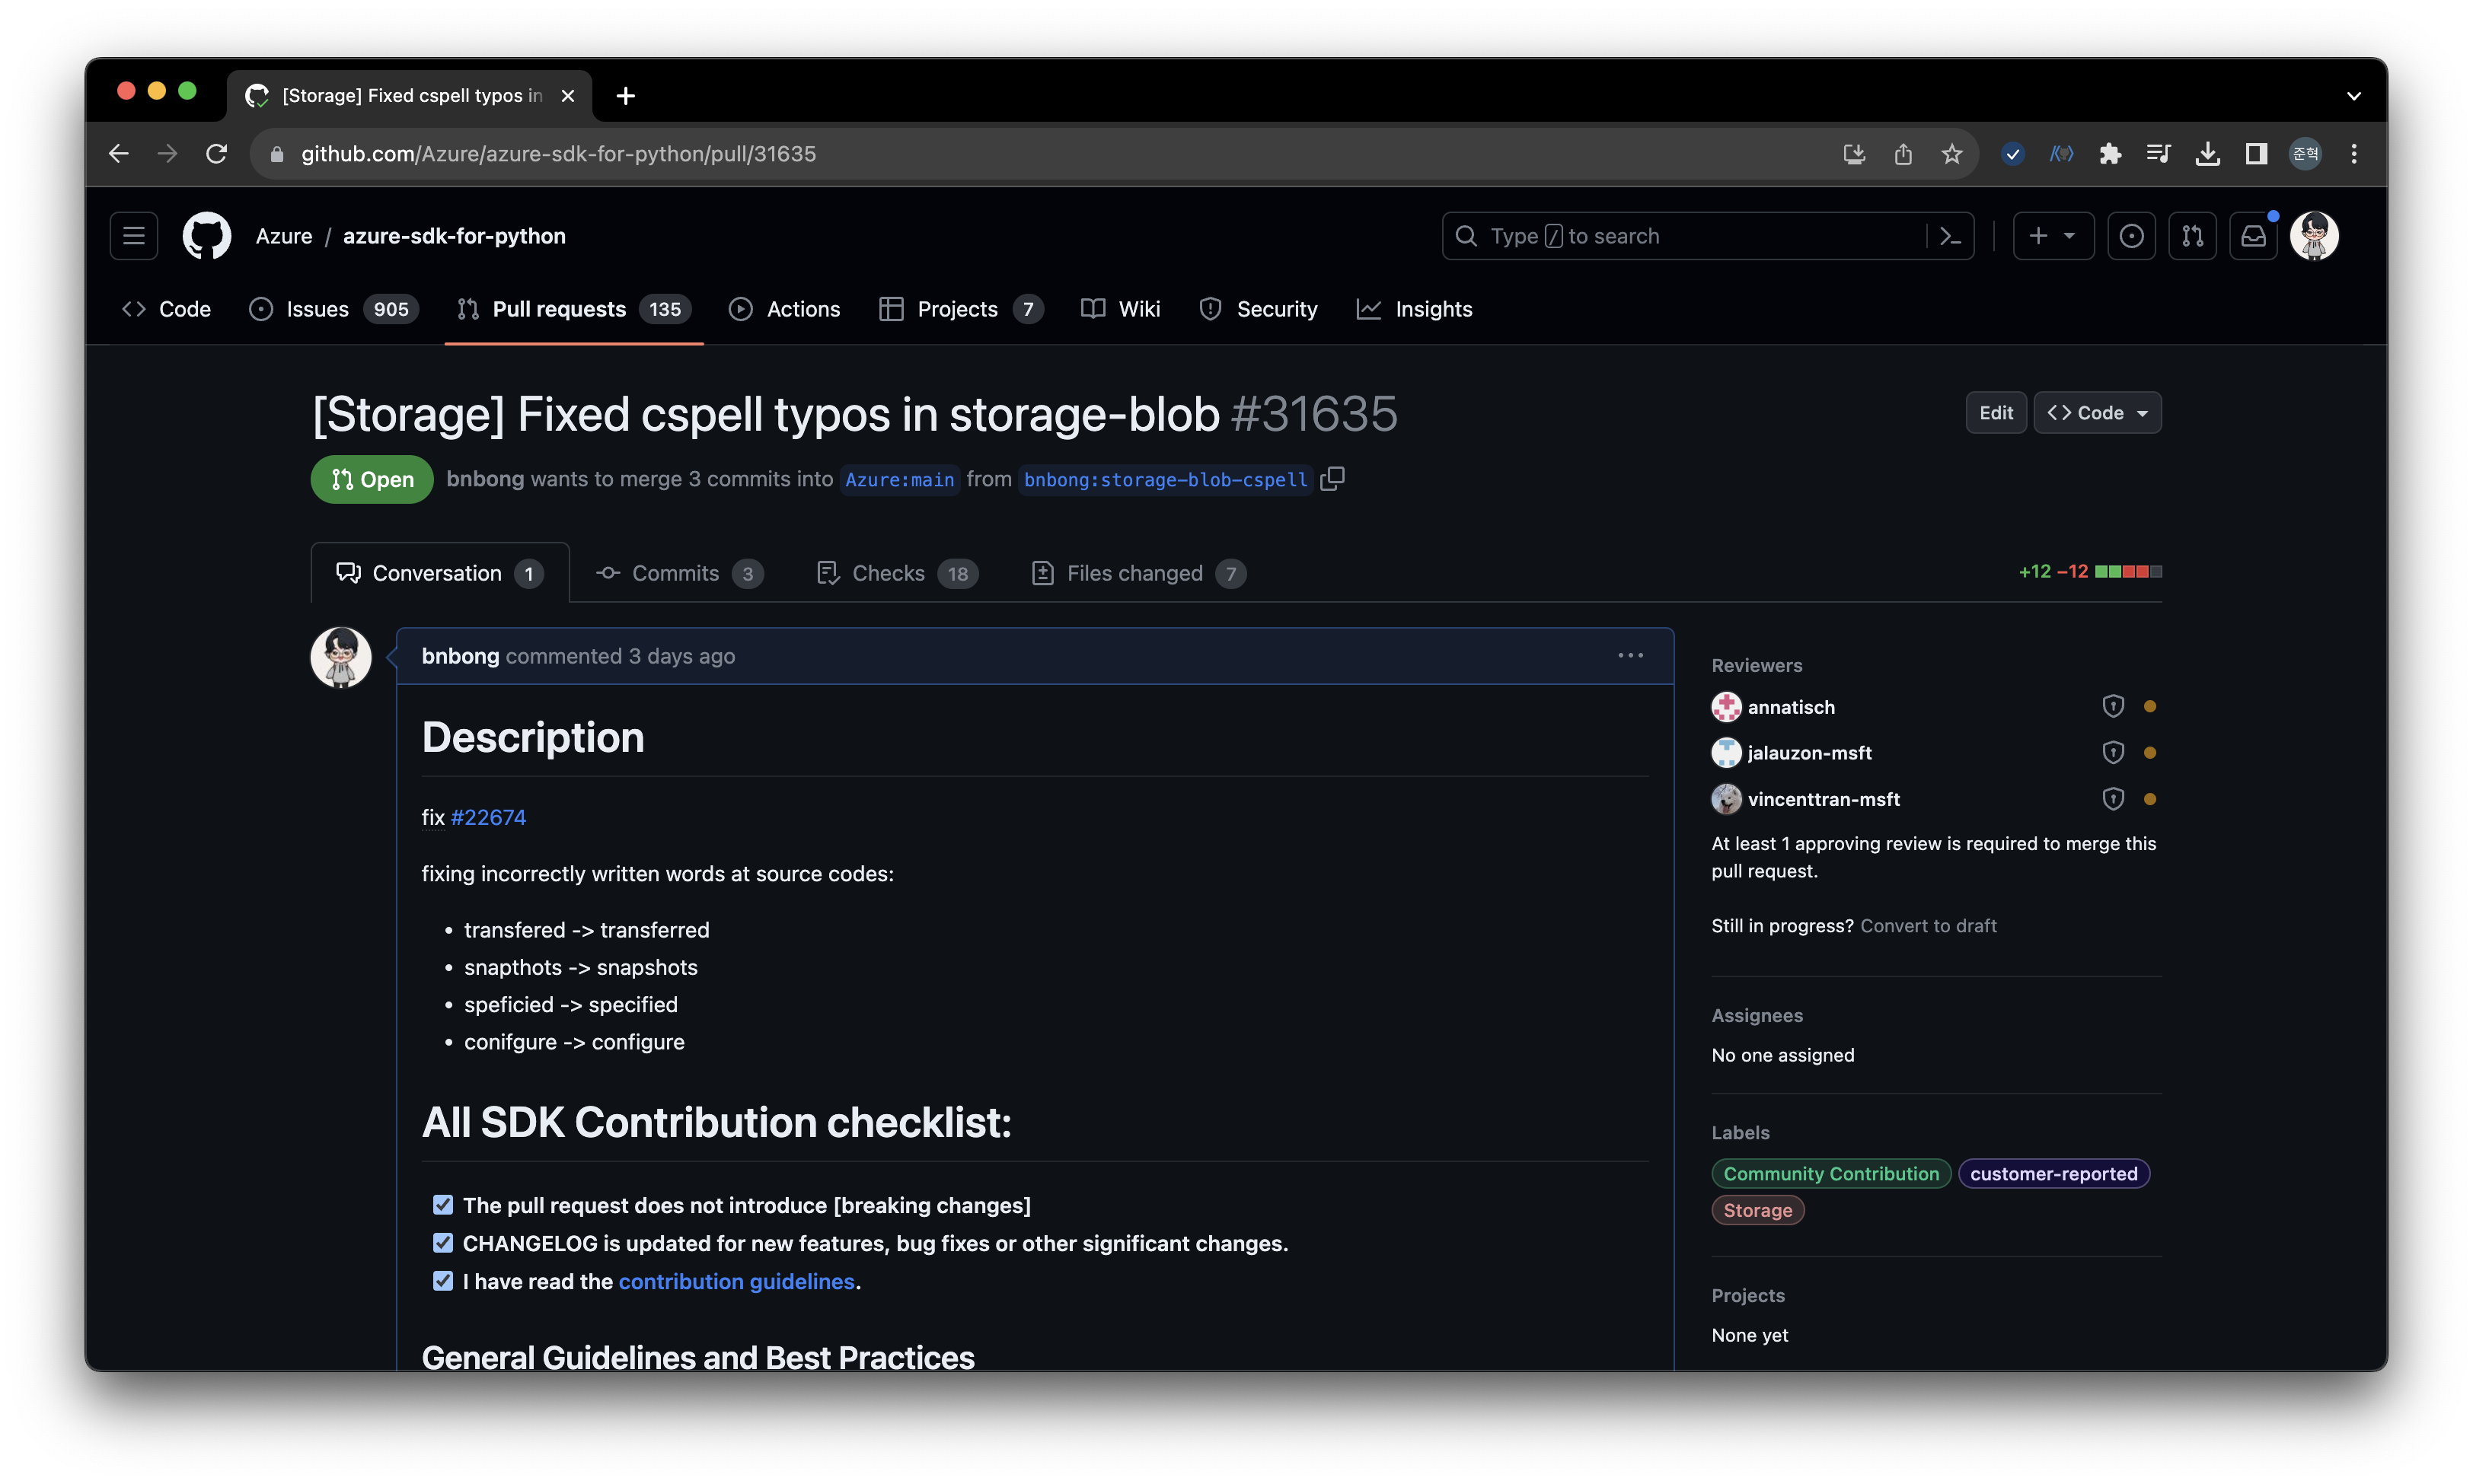Open the global pull requests icon
The image size is (2473, 1484).
point(2192,236)
